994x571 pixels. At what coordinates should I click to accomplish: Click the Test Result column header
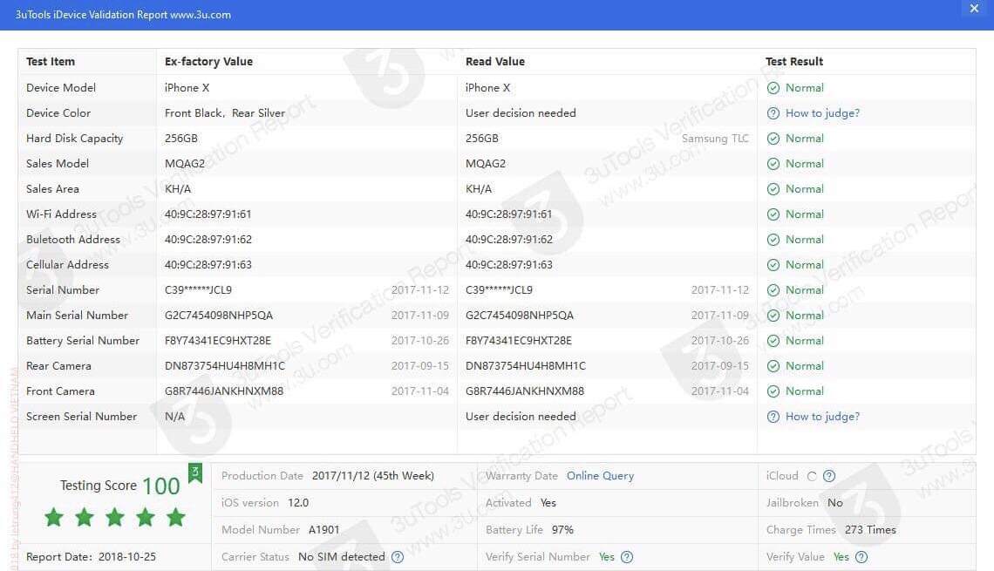point(793,62)
